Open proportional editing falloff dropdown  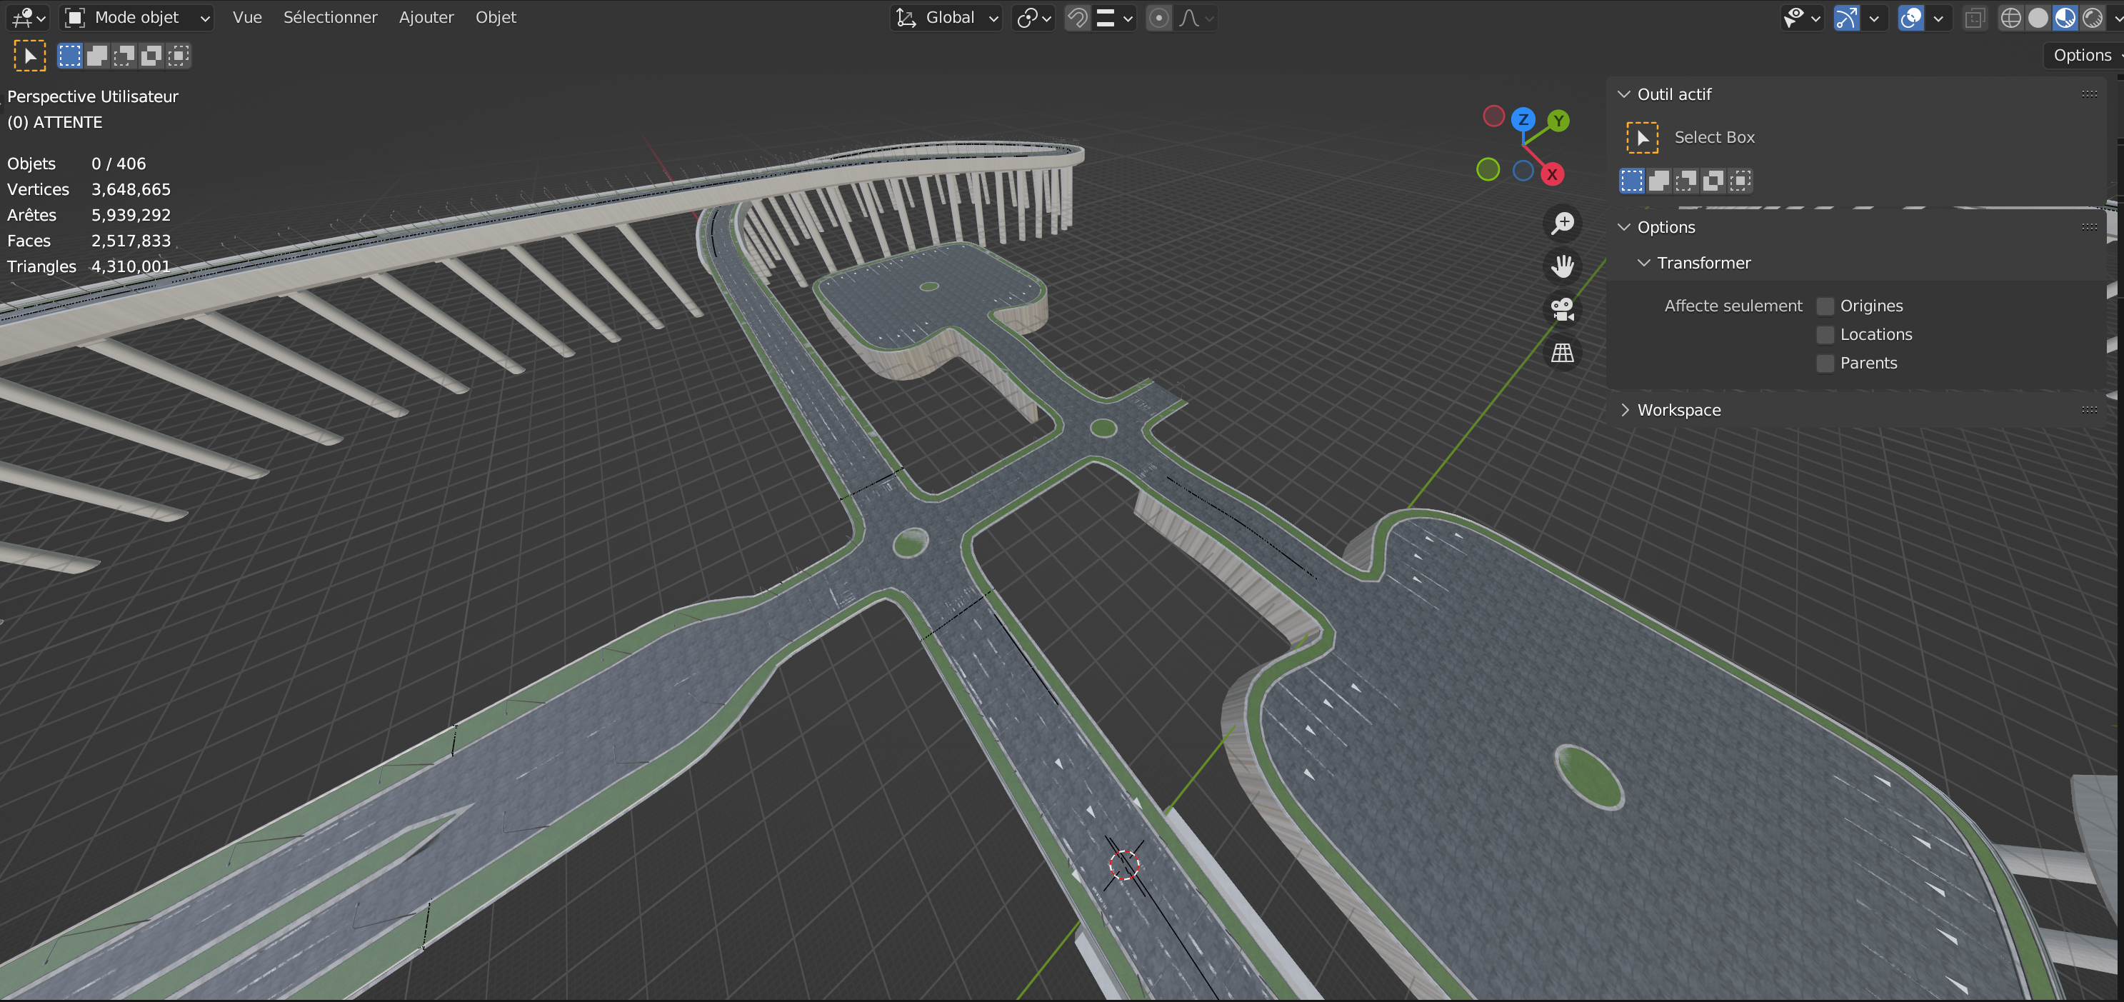(1196, 17)
